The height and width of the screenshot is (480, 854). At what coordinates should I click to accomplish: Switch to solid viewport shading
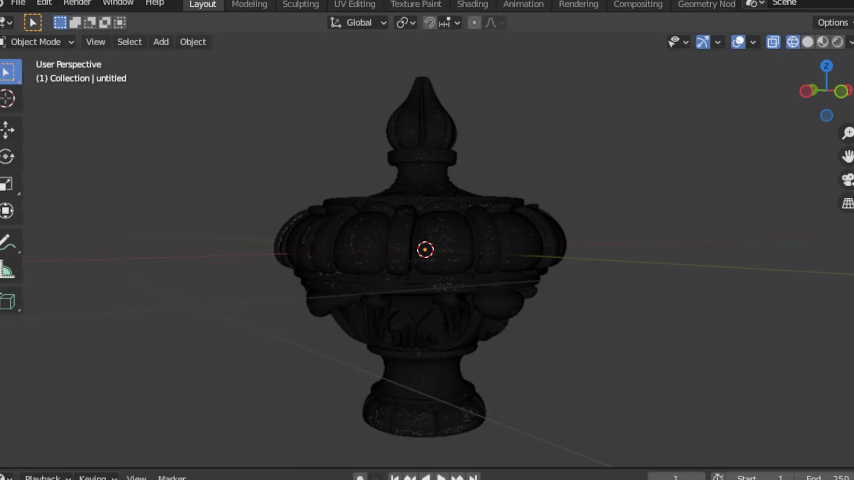coord(808,42)
